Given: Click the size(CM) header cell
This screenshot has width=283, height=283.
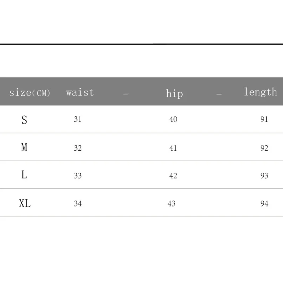Looking at the screenshot, I should point(30,93).
